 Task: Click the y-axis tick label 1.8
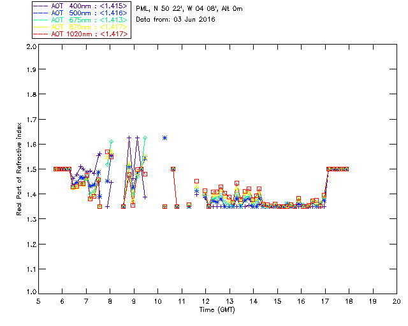31,94
